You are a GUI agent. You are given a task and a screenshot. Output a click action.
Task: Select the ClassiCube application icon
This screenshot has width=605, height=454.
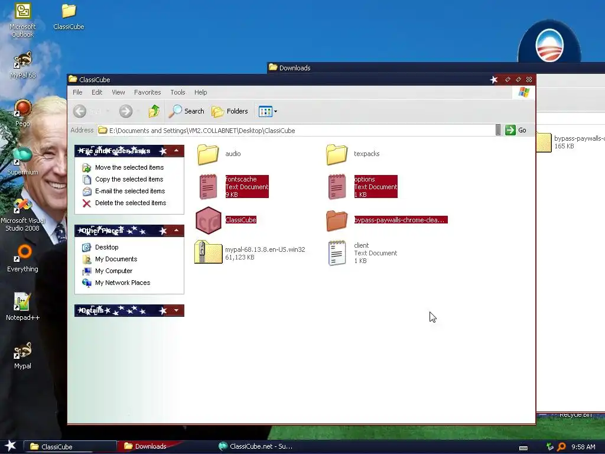pos(225,220)
